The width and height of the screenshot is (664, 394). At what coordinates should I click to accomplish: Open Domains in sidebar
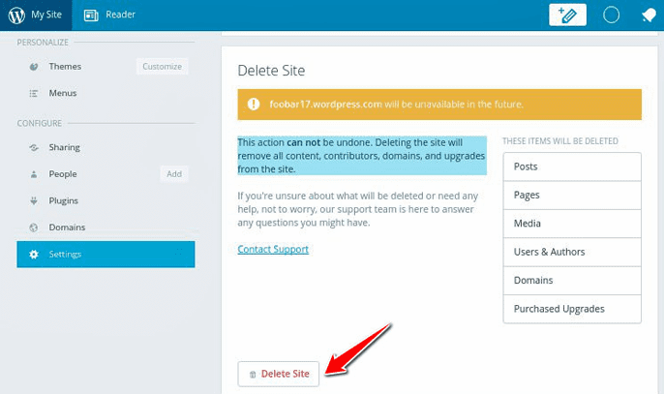tap(67, 227)
